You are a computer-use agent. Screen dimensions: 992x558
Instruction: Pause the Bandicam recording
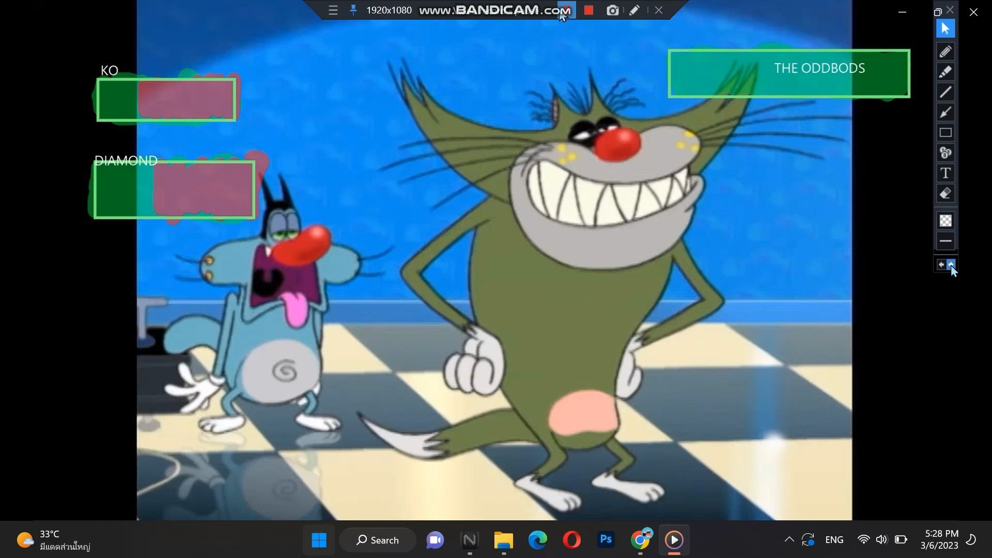(567, 10)
